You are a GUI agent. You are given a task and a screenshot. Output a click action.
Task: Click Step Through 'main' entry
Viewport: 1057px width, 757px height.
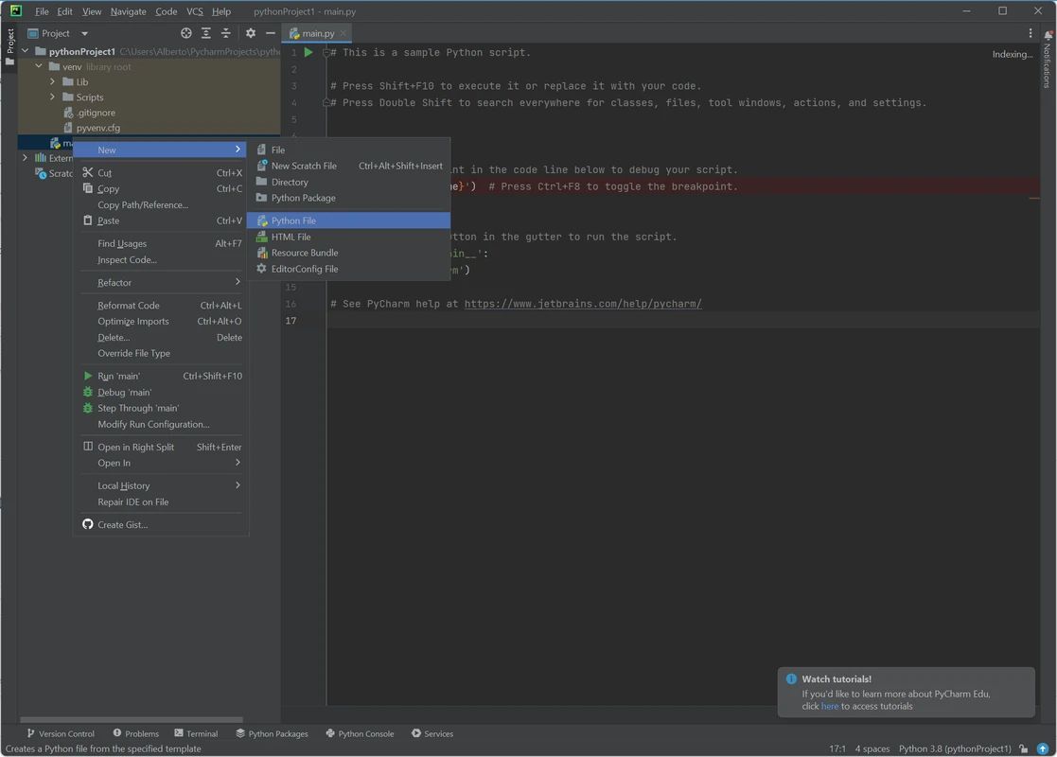coord(161,409)
